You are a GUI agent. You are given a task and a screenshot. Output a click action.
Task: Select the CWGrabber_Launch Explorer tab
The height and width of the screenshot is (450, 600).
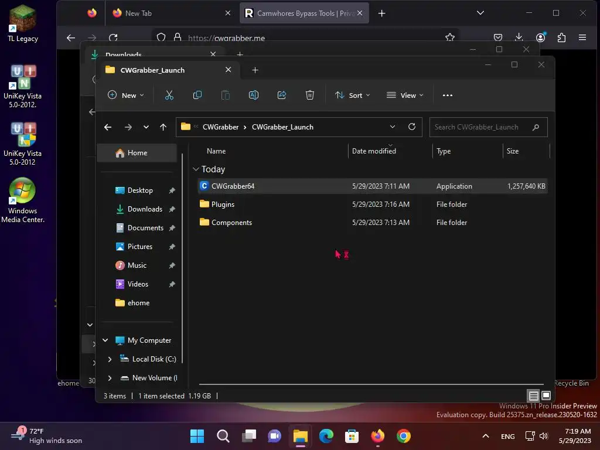point(168,70)
